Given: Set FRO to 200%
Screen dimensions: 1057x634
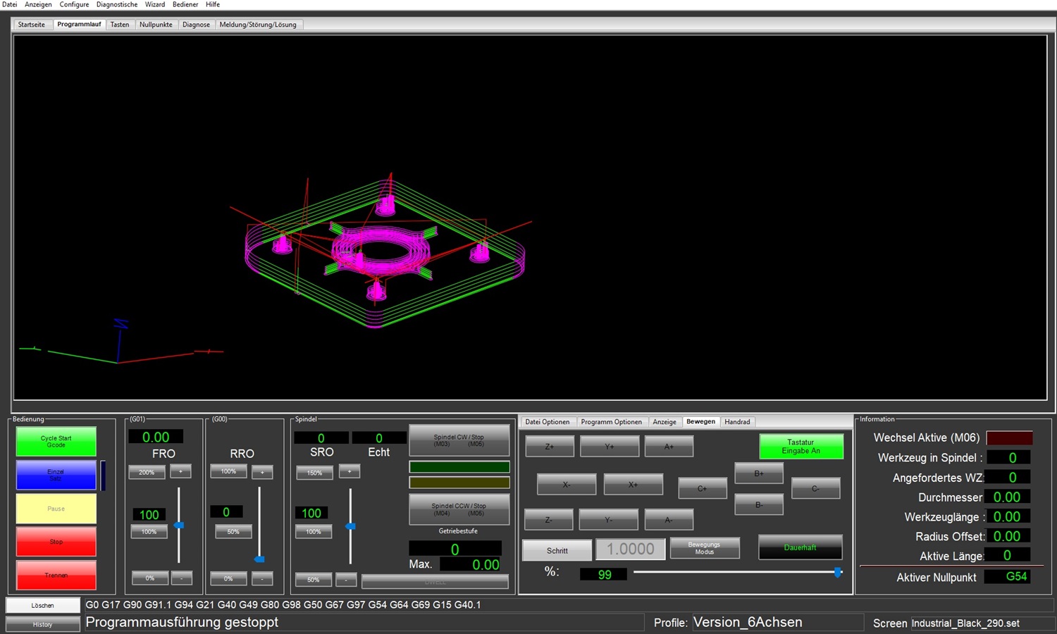Looking at the screenshot, I should (x=147, y=472).
